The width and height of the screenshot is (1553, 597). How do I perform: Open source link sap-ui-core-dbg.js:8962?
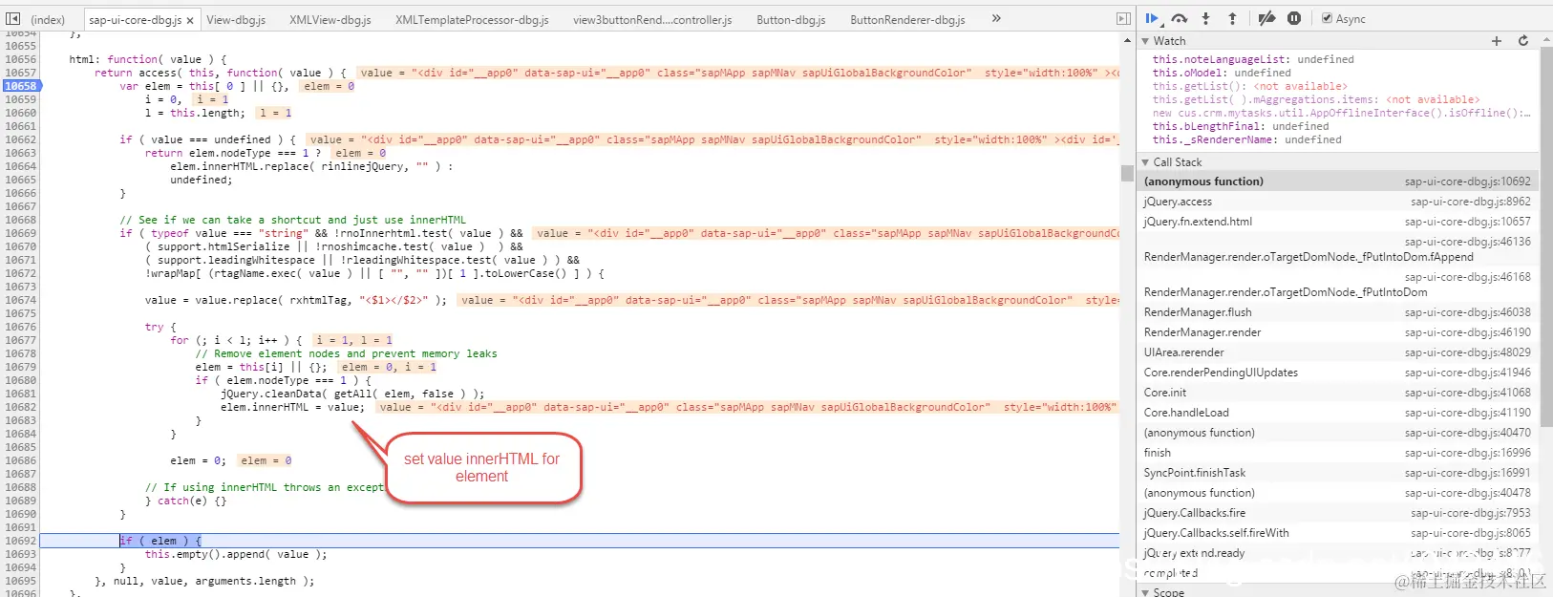(1471, 202)
